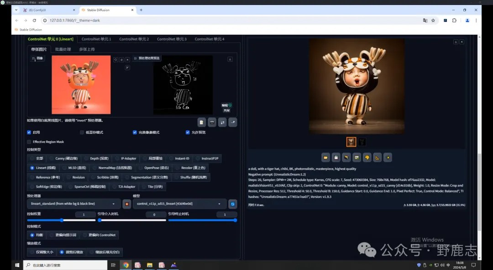Save the generated image with the floppy icon
The width and height of the screenshot is (493, 270).
(x=336, y=157)
